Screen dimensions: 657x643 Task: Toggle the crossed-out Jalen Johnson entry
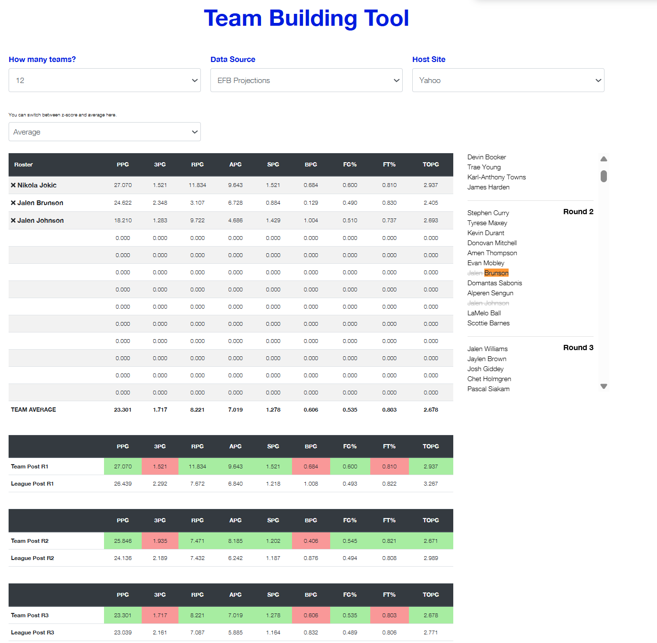click(488, 303)
